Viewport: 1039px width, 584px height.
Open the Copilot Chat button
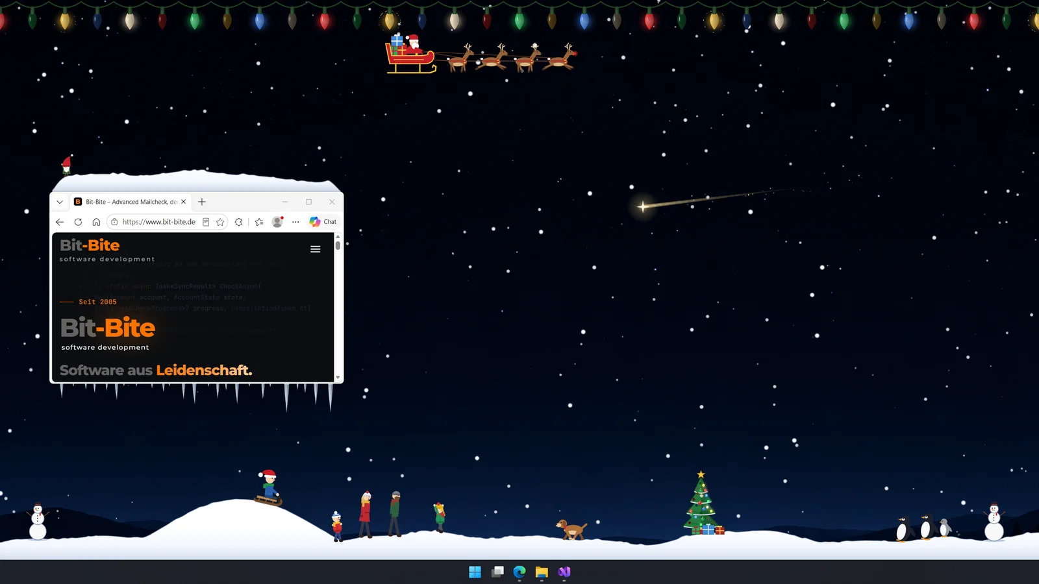(323, 222)
